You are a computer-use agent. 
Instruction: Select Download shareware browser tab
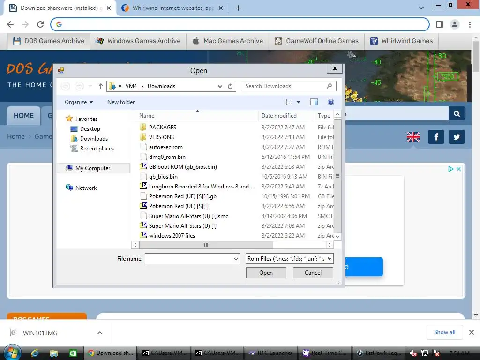click(60, 8)
